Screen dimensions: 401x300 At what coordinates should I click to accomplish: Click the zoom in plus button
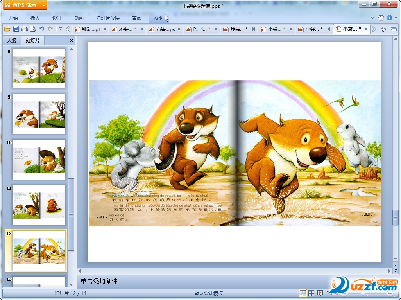pos(390,293)
